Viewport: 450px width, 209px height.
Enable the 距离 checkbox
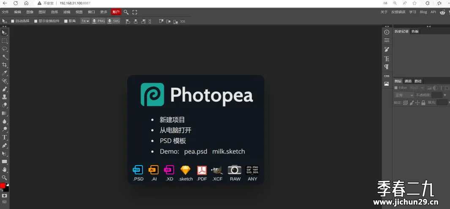66,21
